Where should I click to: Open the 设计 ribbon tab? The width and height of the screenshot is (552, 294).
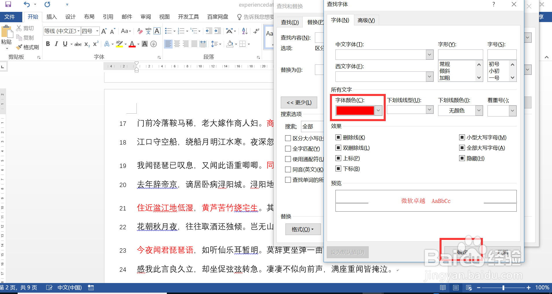pyautogui.click(x=70, y=17)
